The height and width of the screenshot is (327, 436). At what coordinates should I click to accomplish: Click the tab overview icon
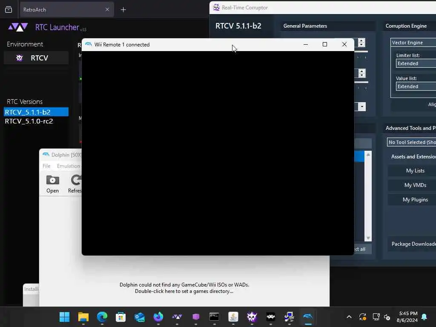(x=9, y=9)
